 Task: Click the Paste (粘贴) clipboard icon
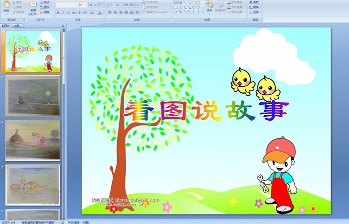[x=6, y=4]
